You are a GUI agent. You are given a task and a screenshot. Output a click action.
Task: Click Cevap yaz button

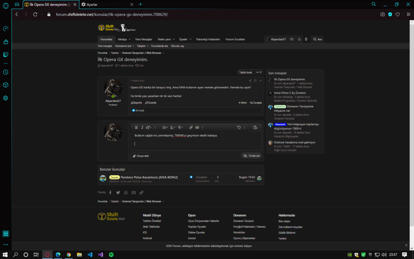coord(252,156)
